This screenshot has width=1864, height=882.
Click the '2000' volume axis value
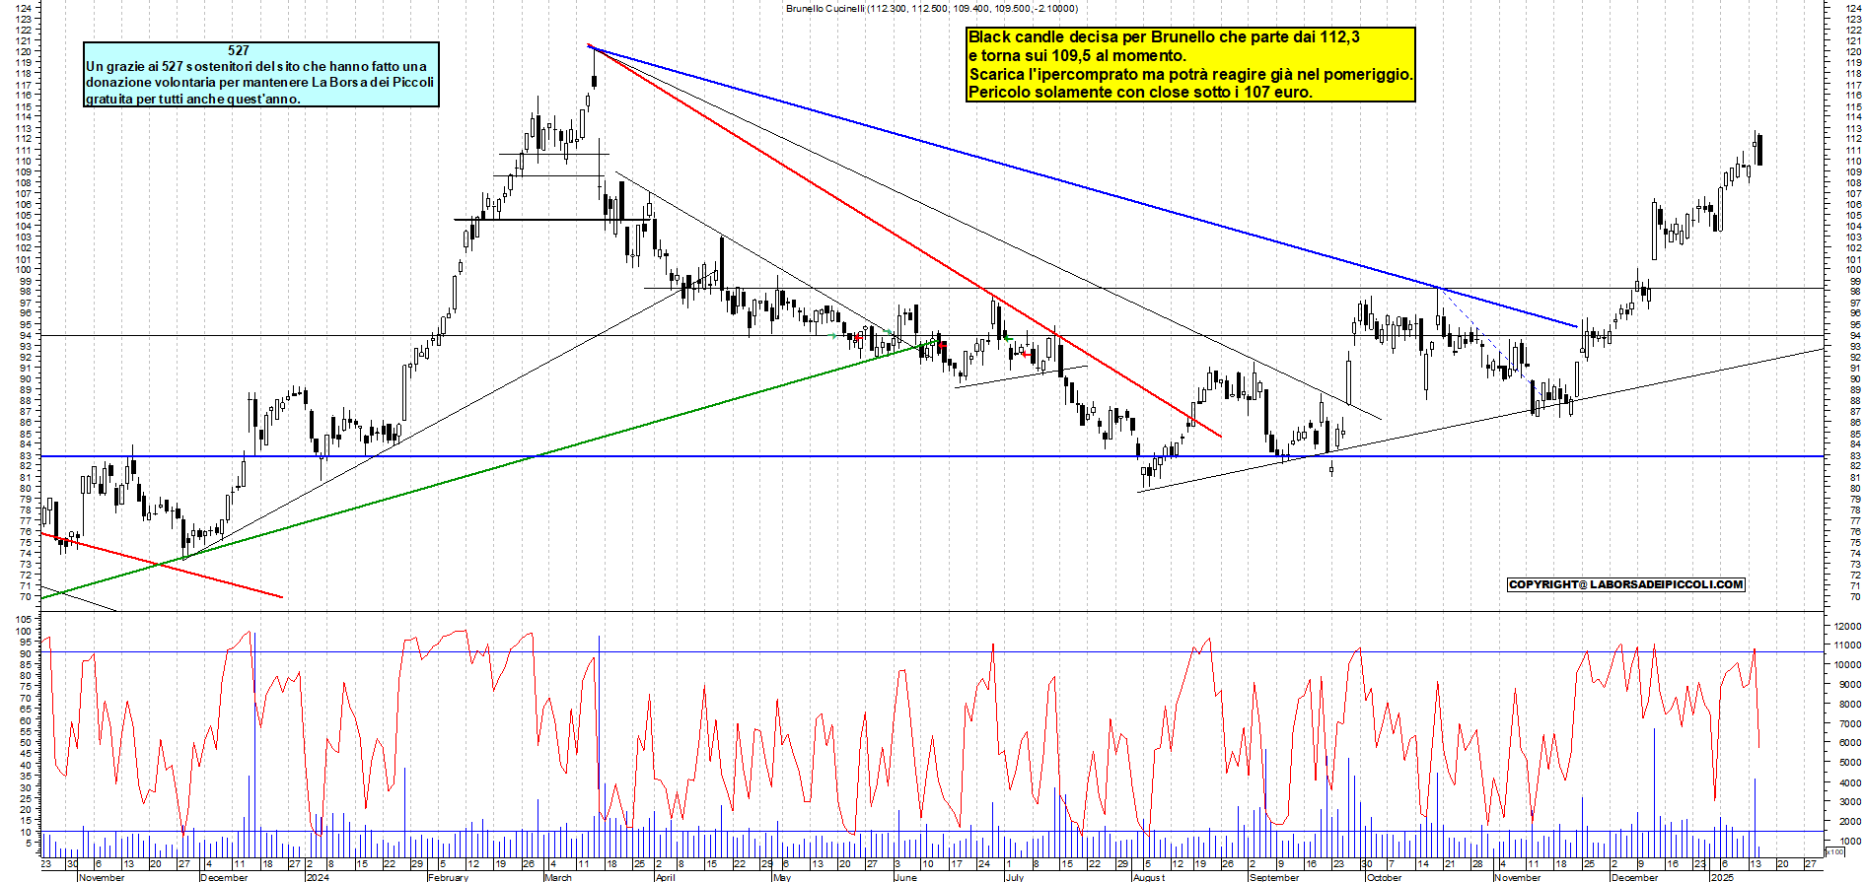point(1848,823)
